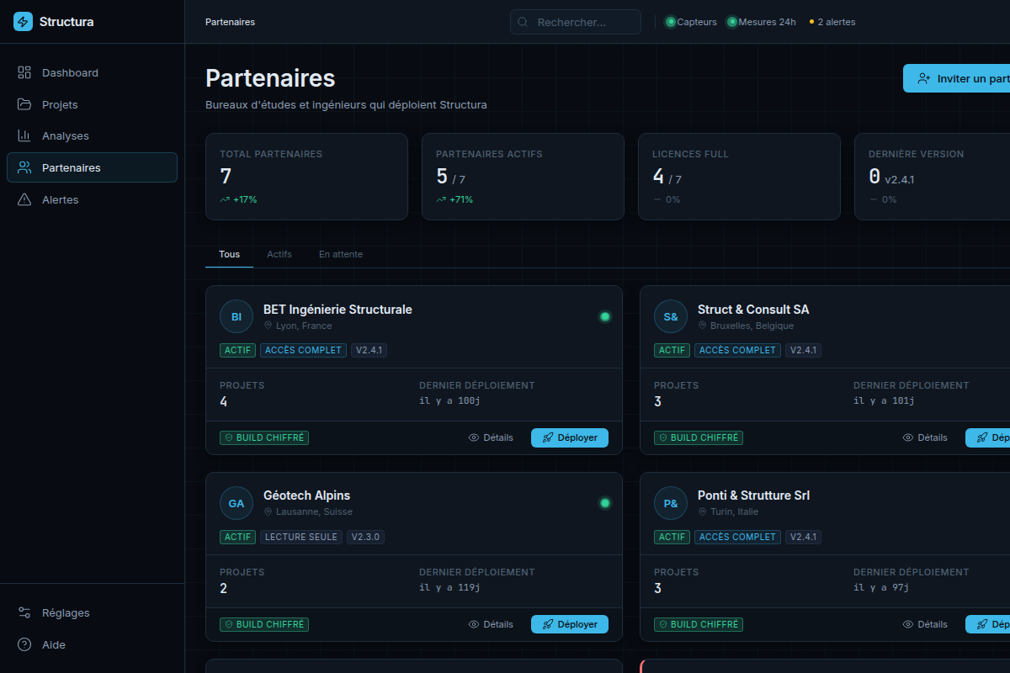View Détails for Struct & Consult SA
Screen dimensions: 1010x673
925,437
